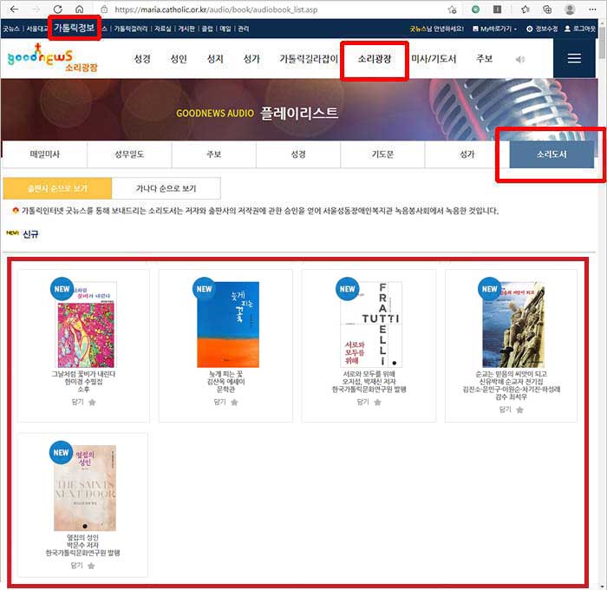Viewport: 607px width, 590px height.
Task: Click the goodnews 소리광장 logo
Action: (x=53, y=58)
